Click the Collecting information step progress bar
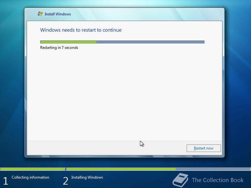This screenshot has height=188, width=251. pos(33,169)
